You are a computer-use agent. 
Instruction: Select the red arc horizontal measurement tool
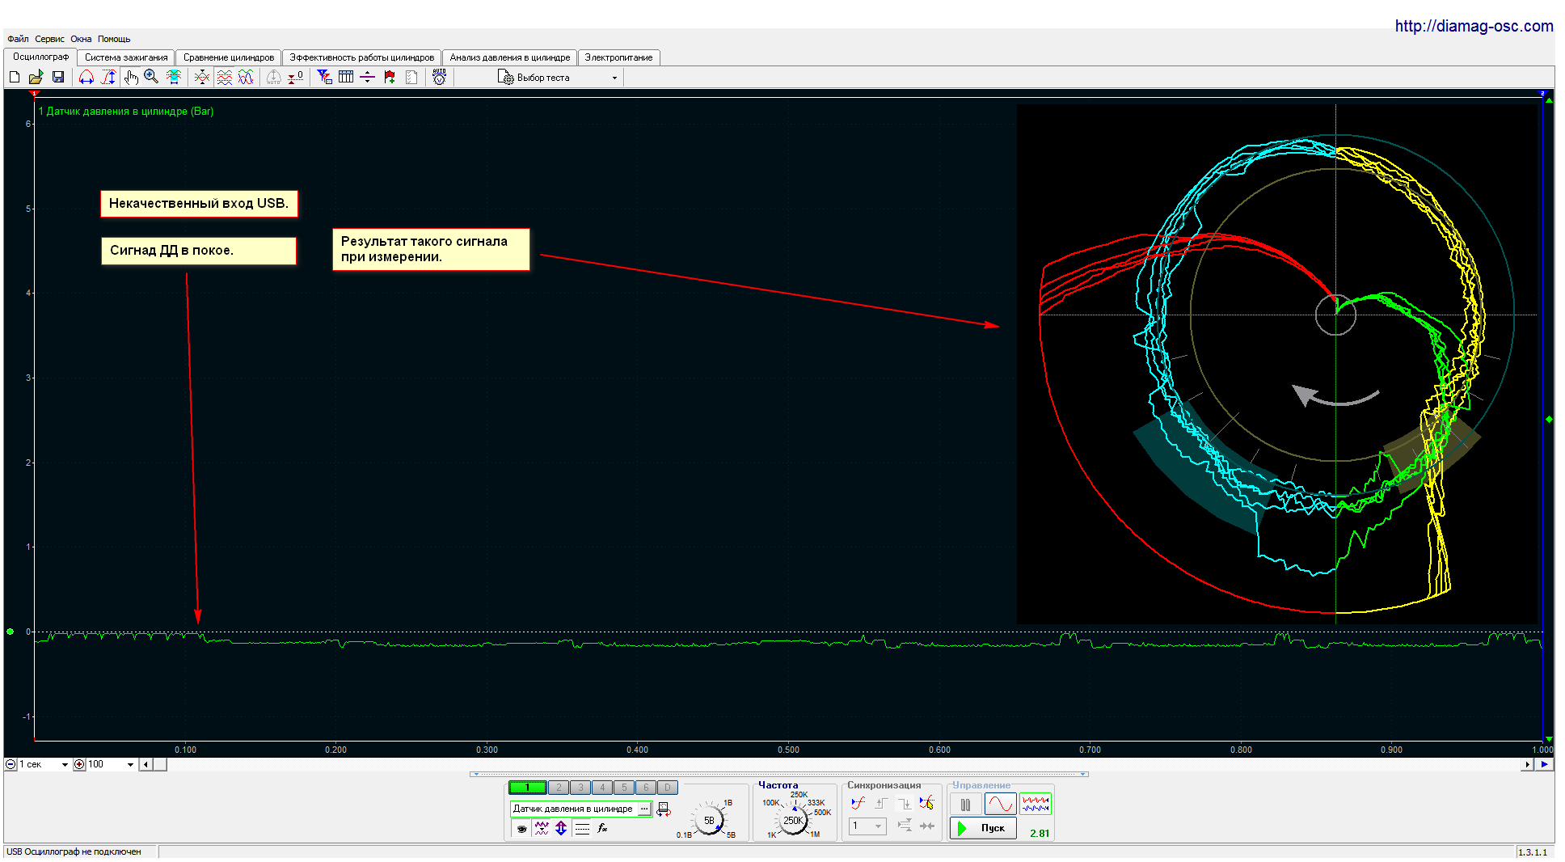[86, 77]
